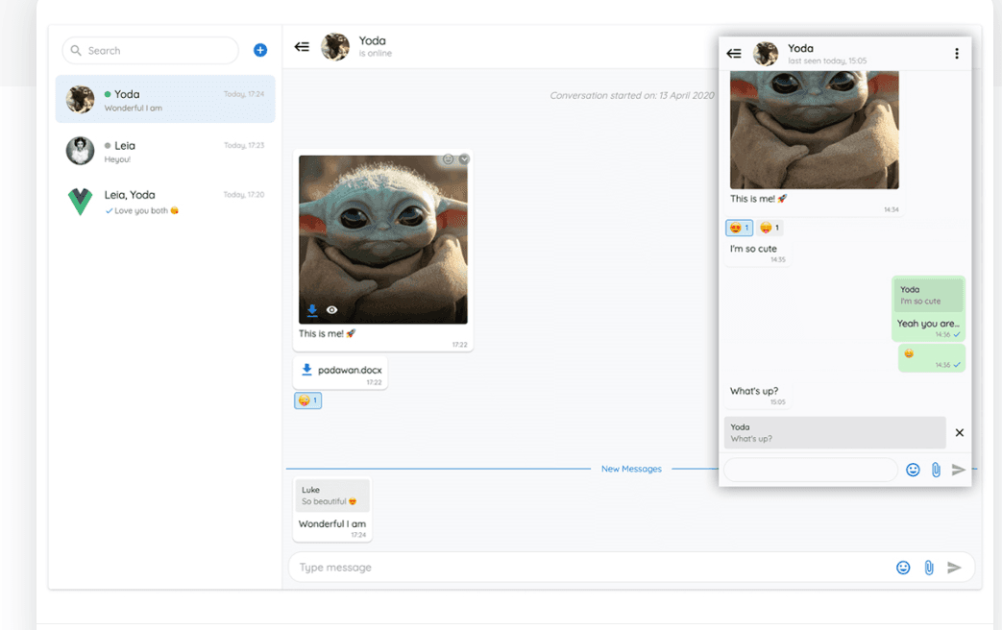Send a message with the paper plane icon
This screenshot has height=630, width=1002.
point(955,567)
